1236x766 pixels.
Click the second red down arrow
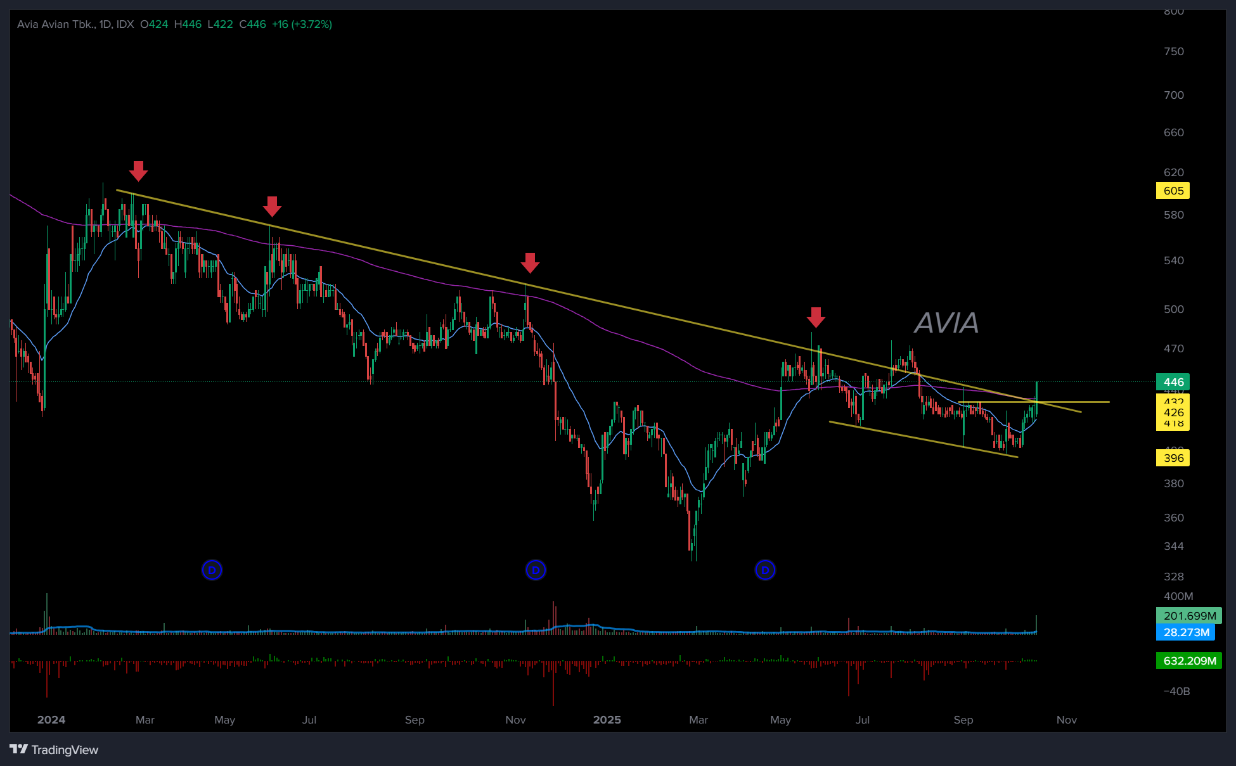(x=272, y=206)
